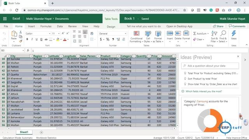Viewport: 249px width, 140px height.
Task: Click Help Improve Office in status bar
Action: coord(237,138)
